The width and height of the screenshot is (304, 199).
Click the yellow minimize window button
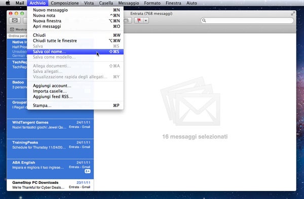point(16,14)
